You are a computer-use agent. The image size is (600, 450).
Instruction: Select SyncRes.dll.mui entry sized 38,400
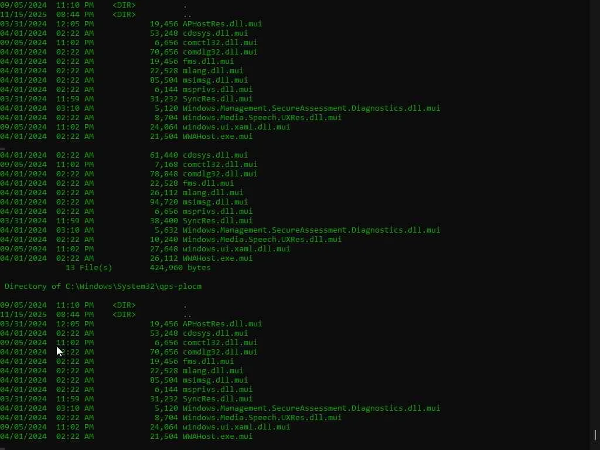[217, 221]
